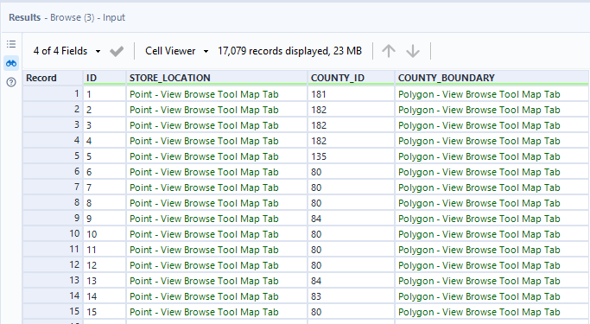Screen dimensions: 590x324
Task: Select ID cell with value 13
Action: click(105, 281)
